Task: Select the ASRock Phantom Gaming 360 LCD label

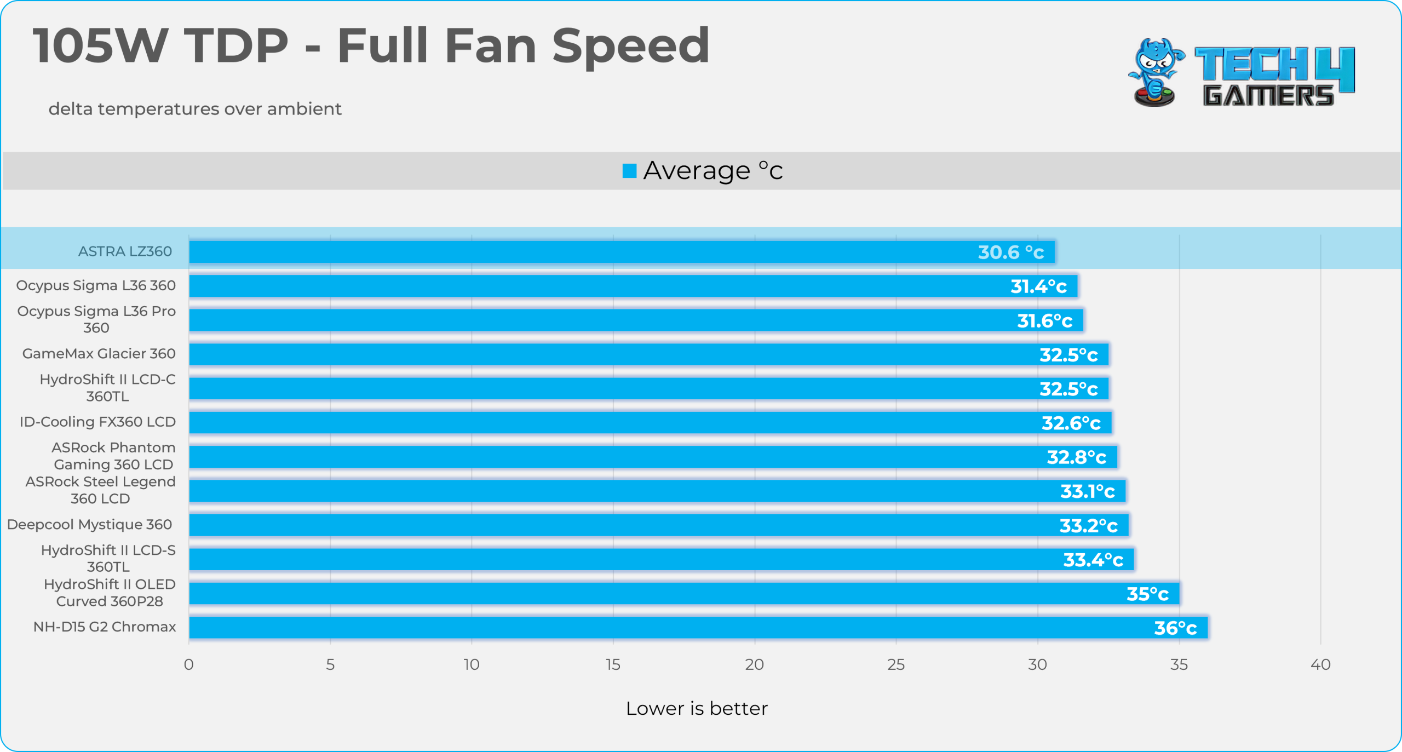Action: (113, 456)
